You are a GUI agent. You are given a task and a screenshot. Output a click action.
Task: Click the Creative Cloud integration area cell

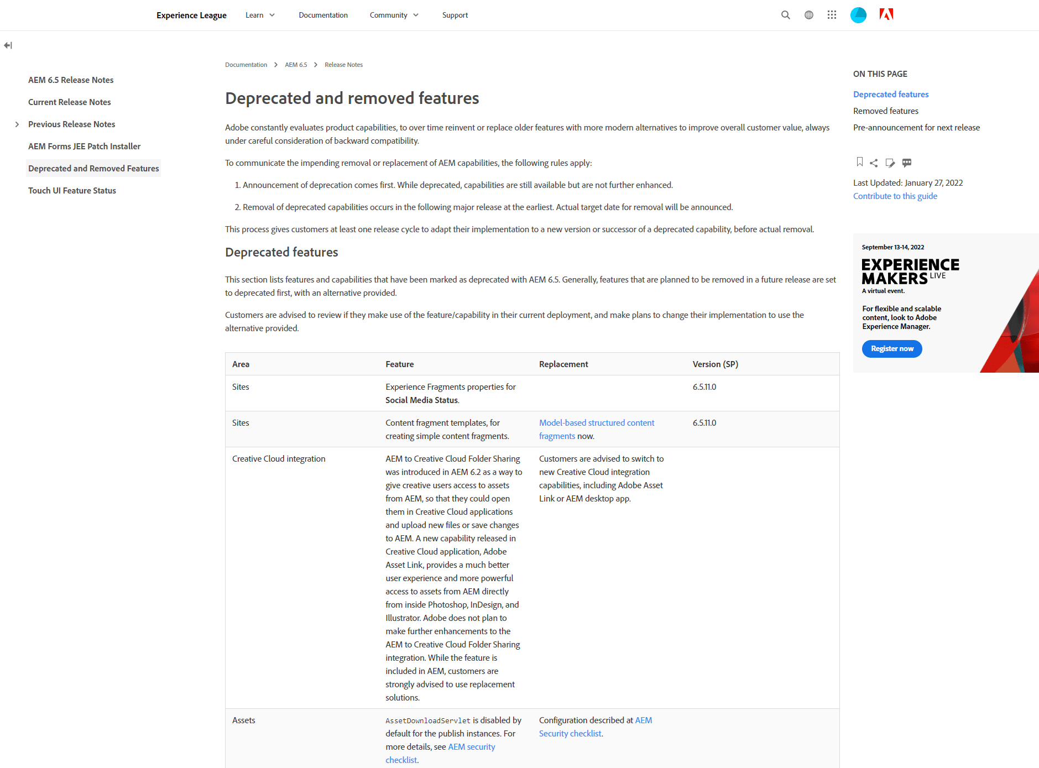279,459
